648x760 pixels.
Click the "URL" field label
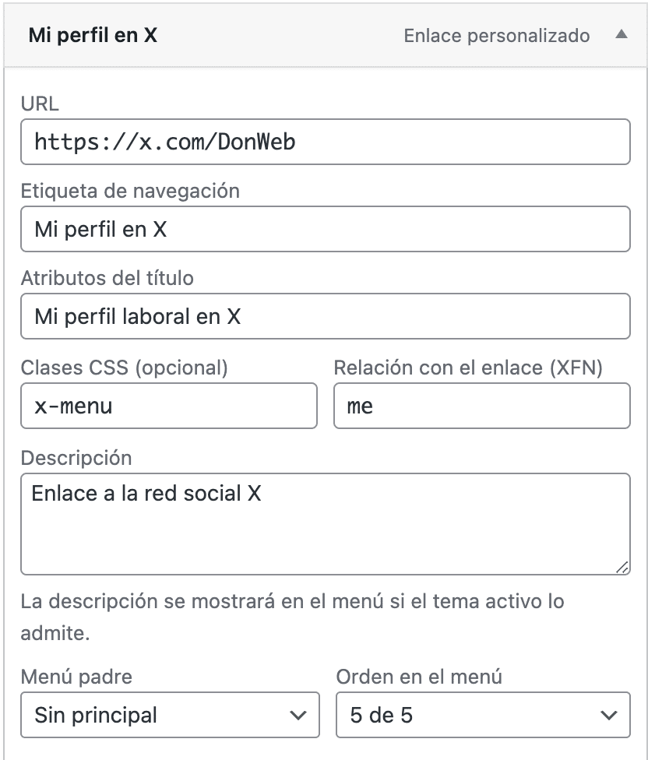pyautogui.click(x=40, y=104)
